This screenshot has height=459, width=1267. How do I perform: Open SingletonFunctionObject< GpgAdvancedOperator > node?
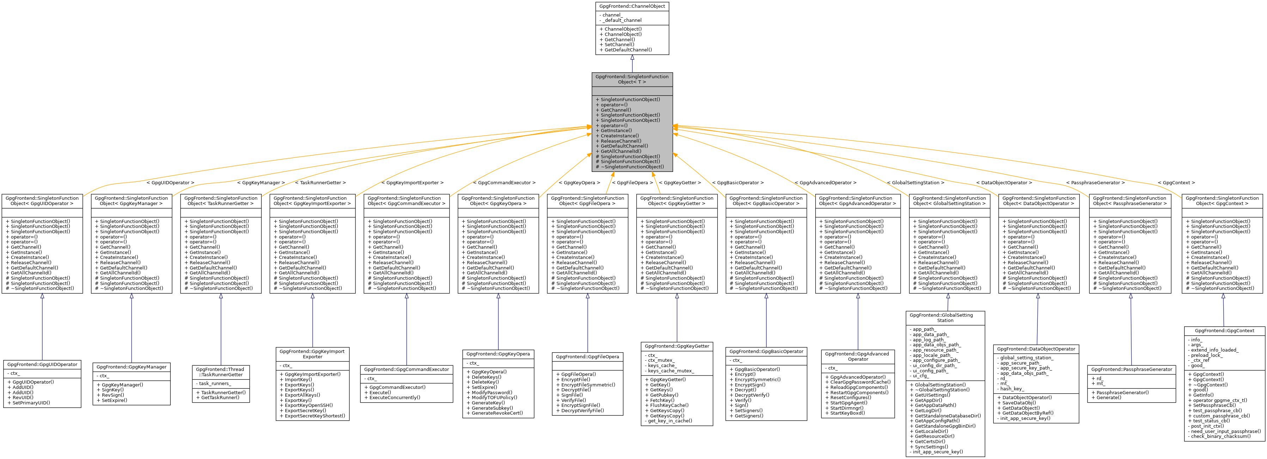(x=858, y=244)
